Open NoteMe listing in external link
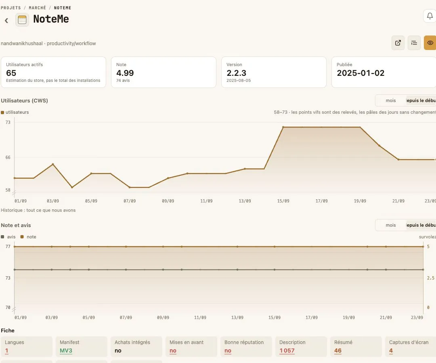 [398, 43]
